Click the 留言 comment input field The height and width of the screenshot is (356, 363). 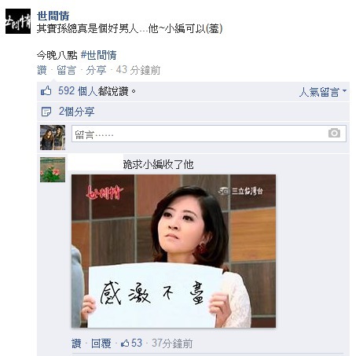pos(209,134)
